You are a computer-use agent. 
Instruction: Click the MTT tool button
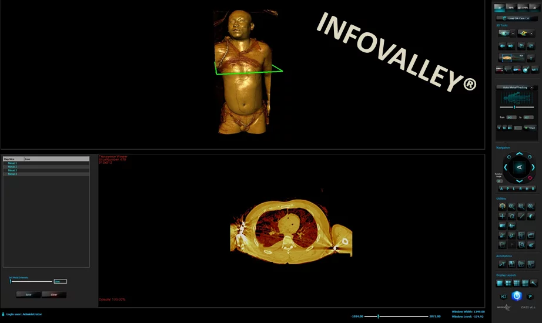(x=535, y=69)
